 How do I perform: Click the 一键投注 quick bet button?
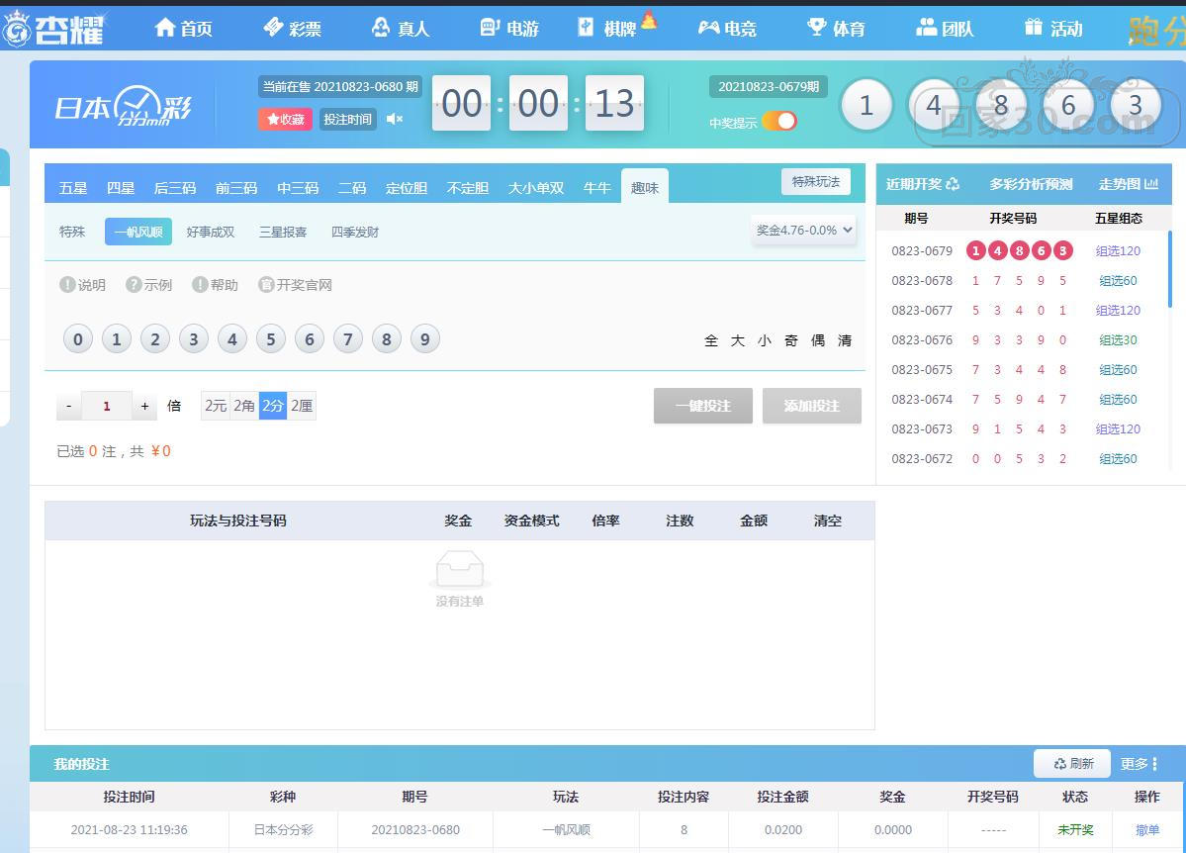coord(702,406)
